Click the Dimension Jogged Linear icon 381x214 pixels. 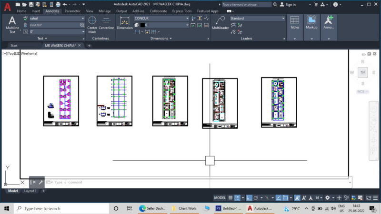(206, 18)
